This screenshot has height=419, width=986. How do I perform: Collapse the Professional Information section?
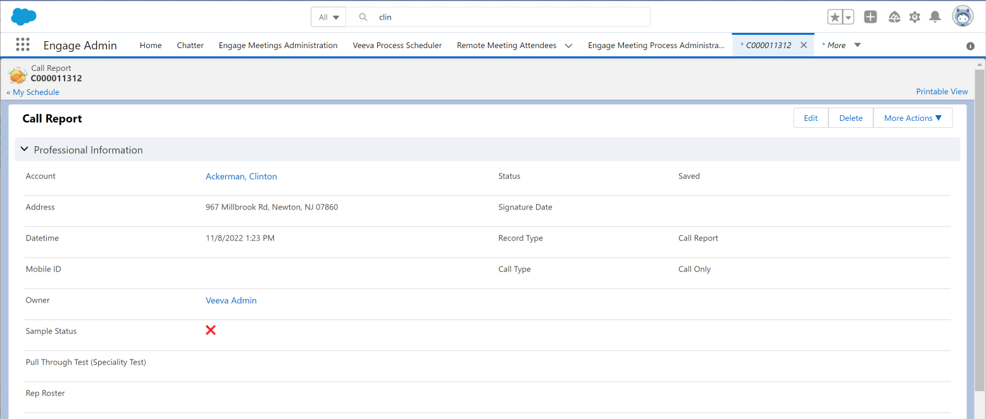(x=25, y=149)
